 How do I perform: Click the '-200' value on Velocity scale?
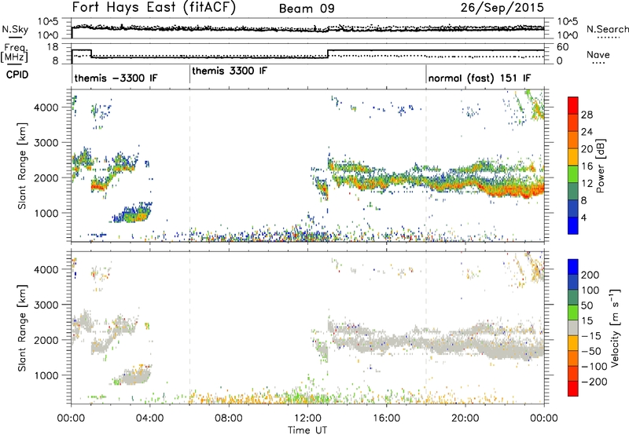click(x=594, y=382)
